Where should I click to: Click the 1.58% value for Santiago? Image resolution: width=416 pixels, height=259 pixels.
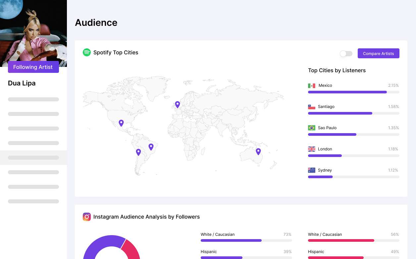[x=393, y=107]
